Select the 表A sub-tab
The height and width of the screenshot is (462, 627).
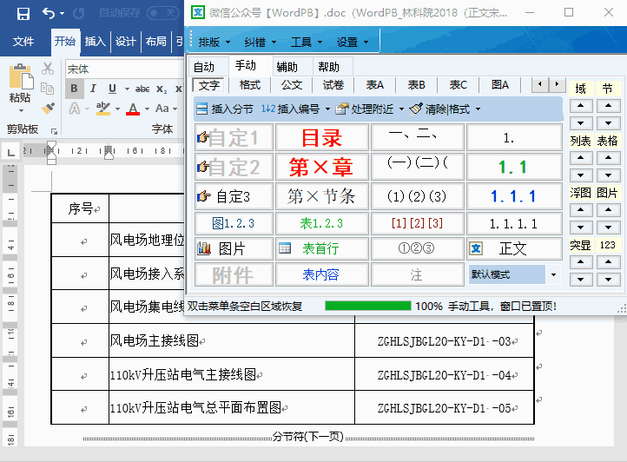click(374, 85)
